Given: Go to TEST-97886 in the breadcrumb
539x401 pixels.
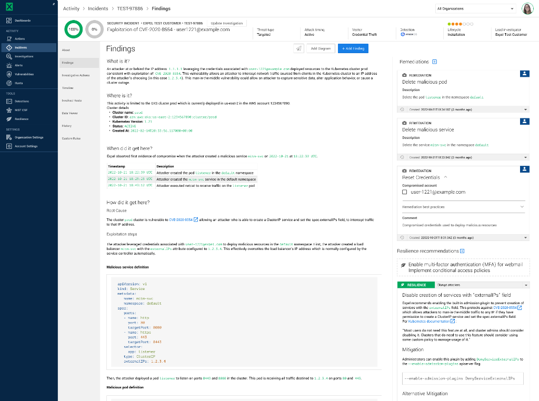Looking at the screenshot, I should [x=130, y=8].
